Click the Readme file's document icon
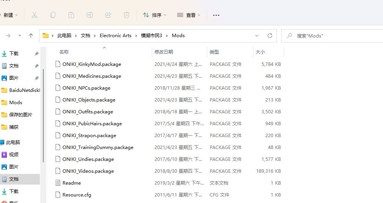383x203 pixels. pos(58,183)
